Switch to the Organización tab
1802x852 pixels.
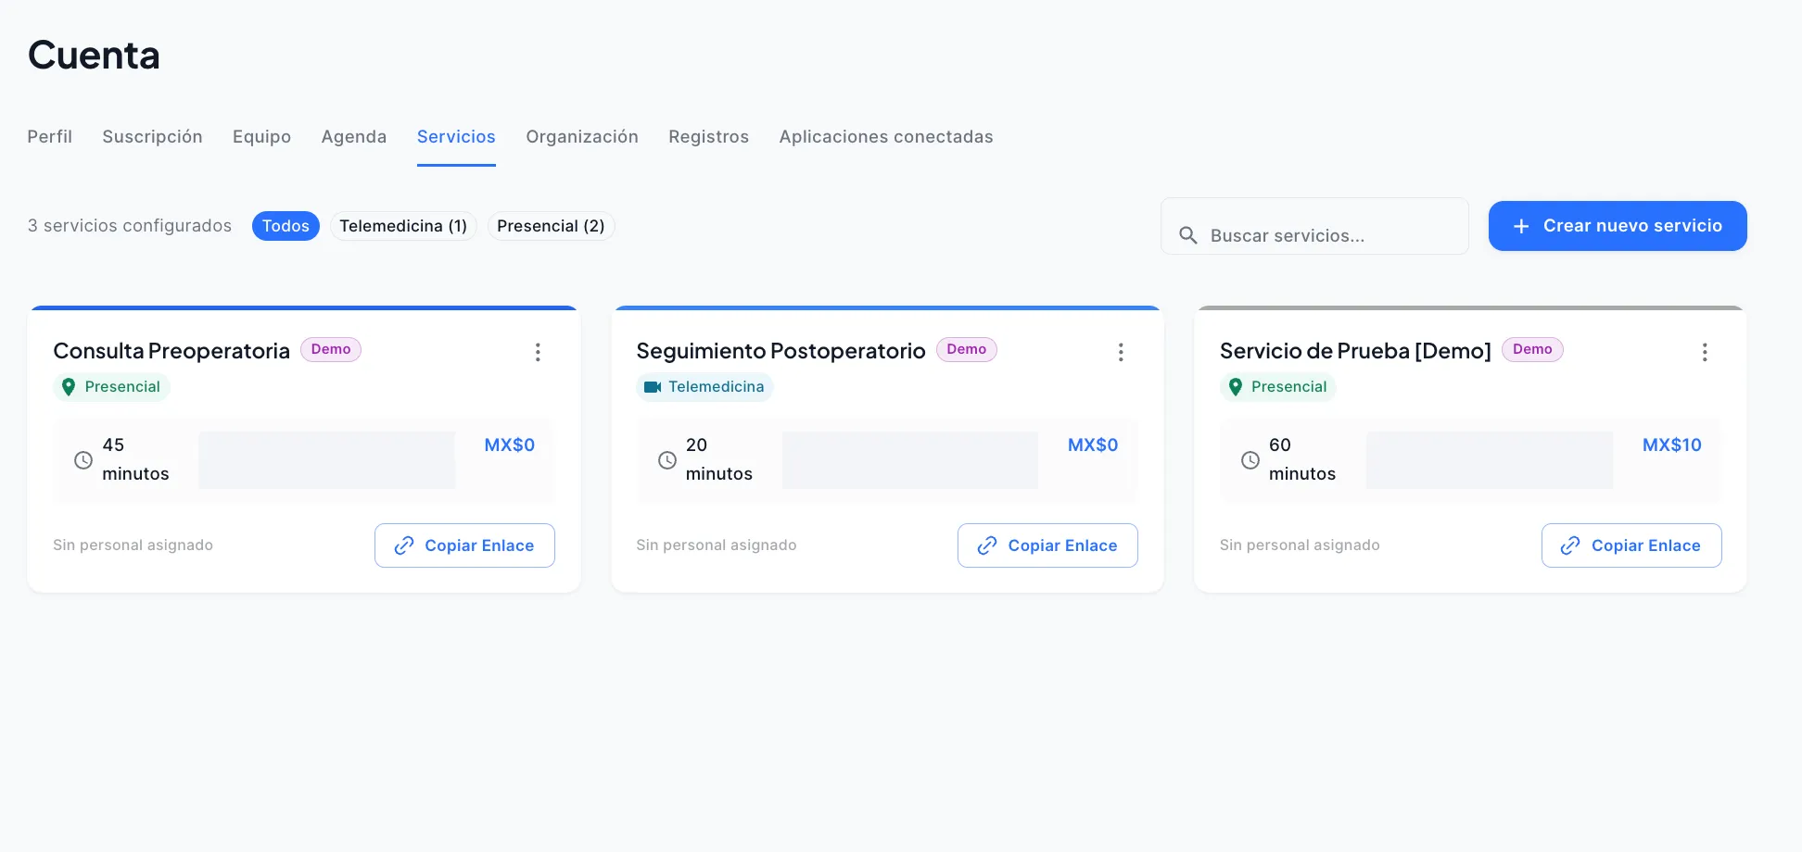[x=582, y=136]
